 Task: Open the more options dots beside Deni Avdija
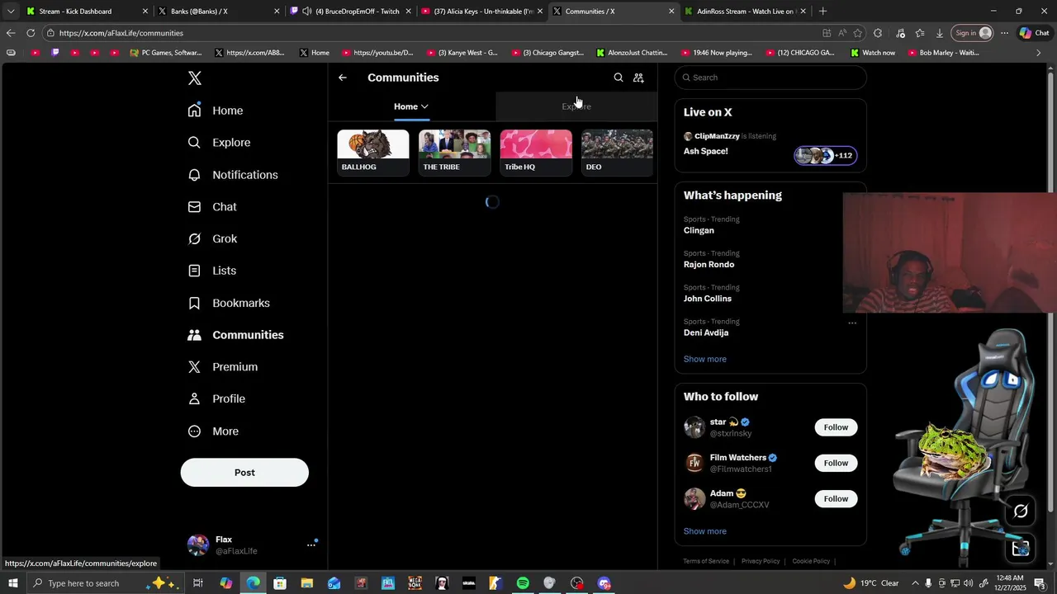coord(852,323)
